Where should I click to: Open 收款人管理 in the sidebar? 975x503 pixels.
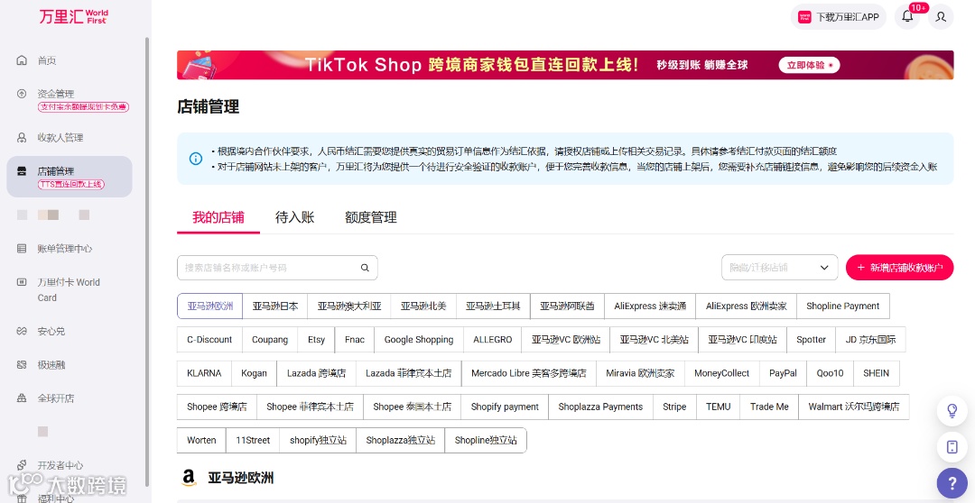[x=60, y=138]
